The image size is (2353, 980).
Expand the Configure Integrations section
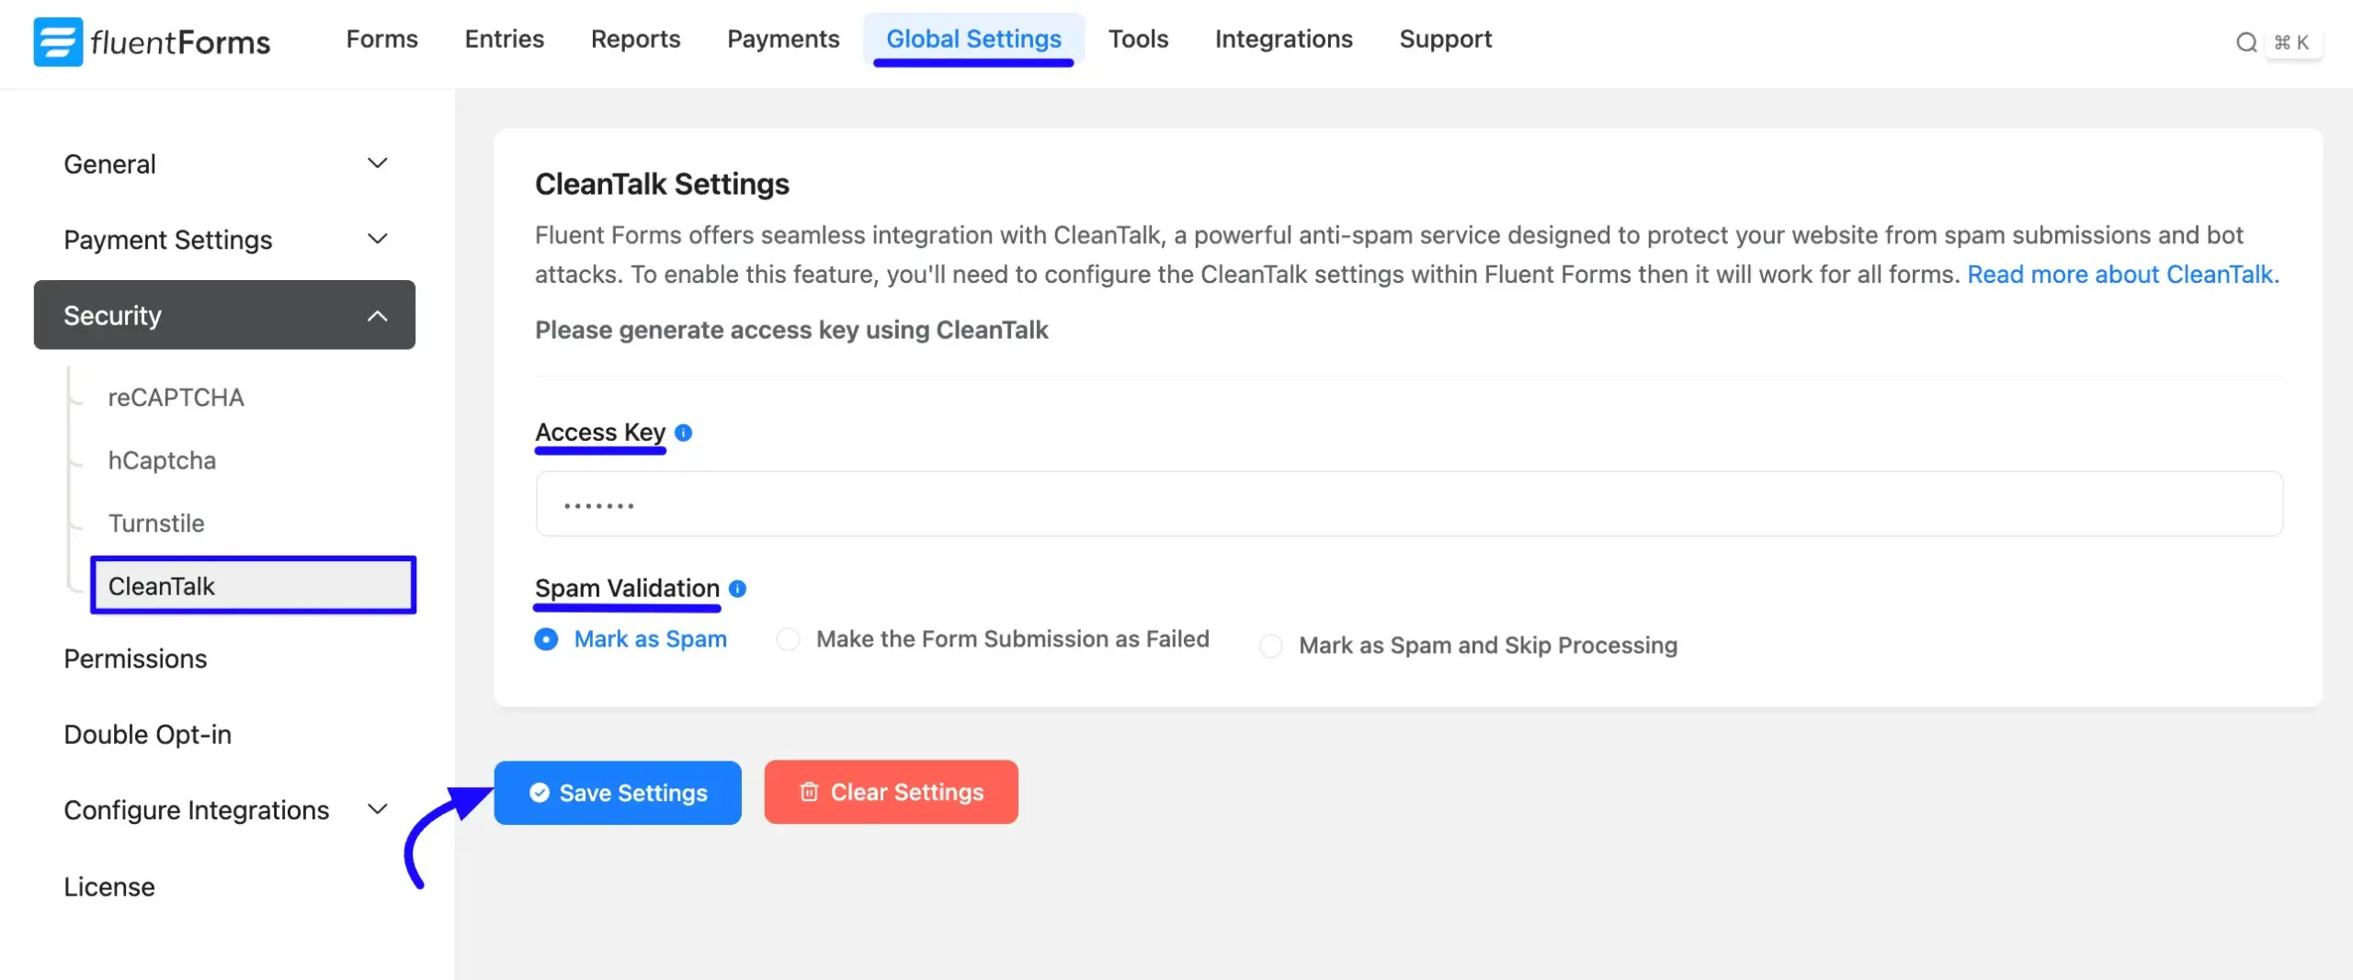pos(377,809)
